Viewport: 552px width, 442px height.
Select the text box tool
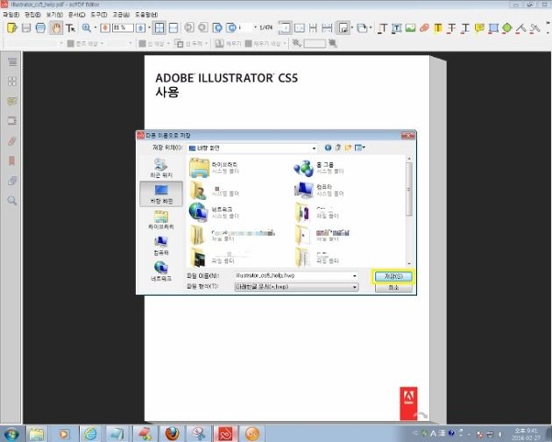coord(397,28)
